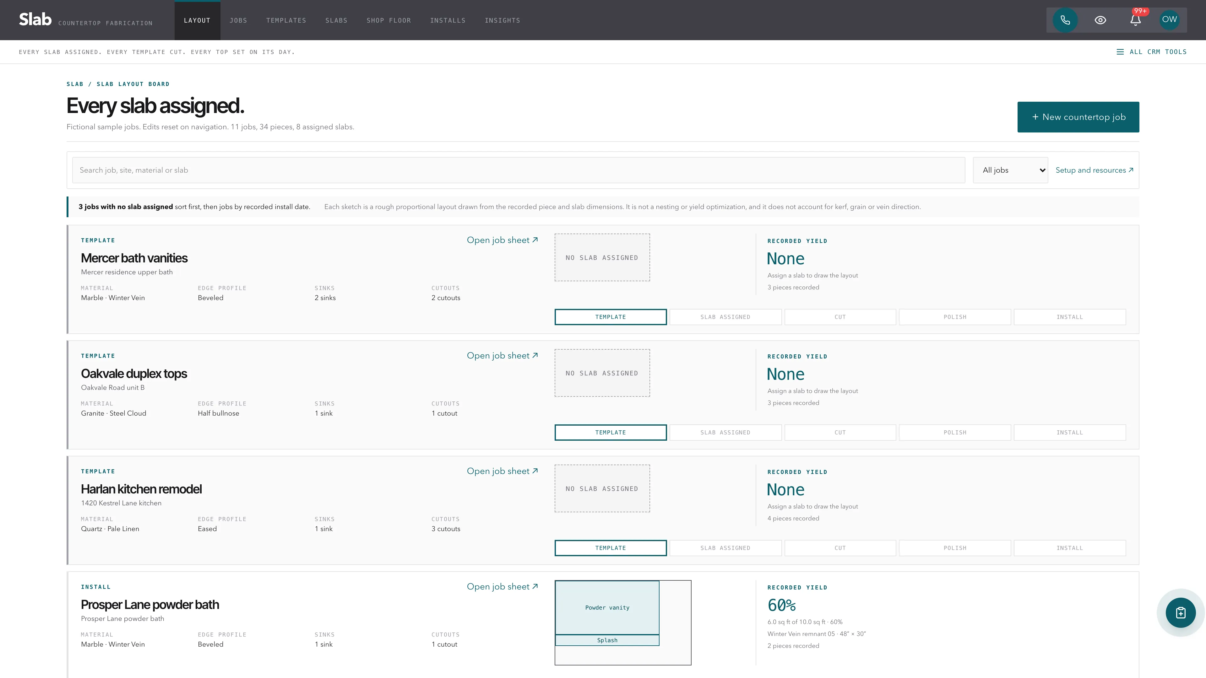Open Setup and resources link

tap(1094, 170)
